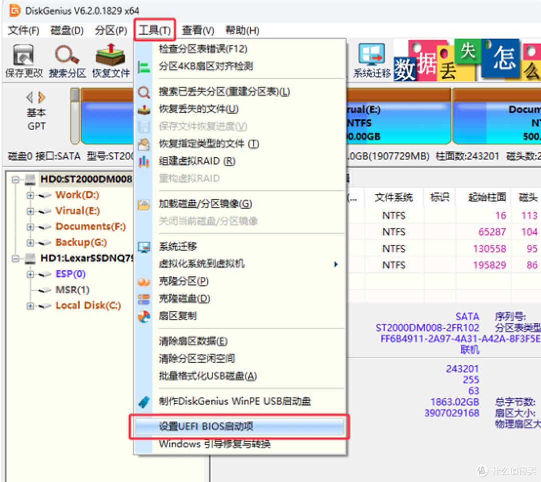
Task: Open the 虚拟化系统到虚拟机 submenu arrow
Action: [x=336, y=264]
